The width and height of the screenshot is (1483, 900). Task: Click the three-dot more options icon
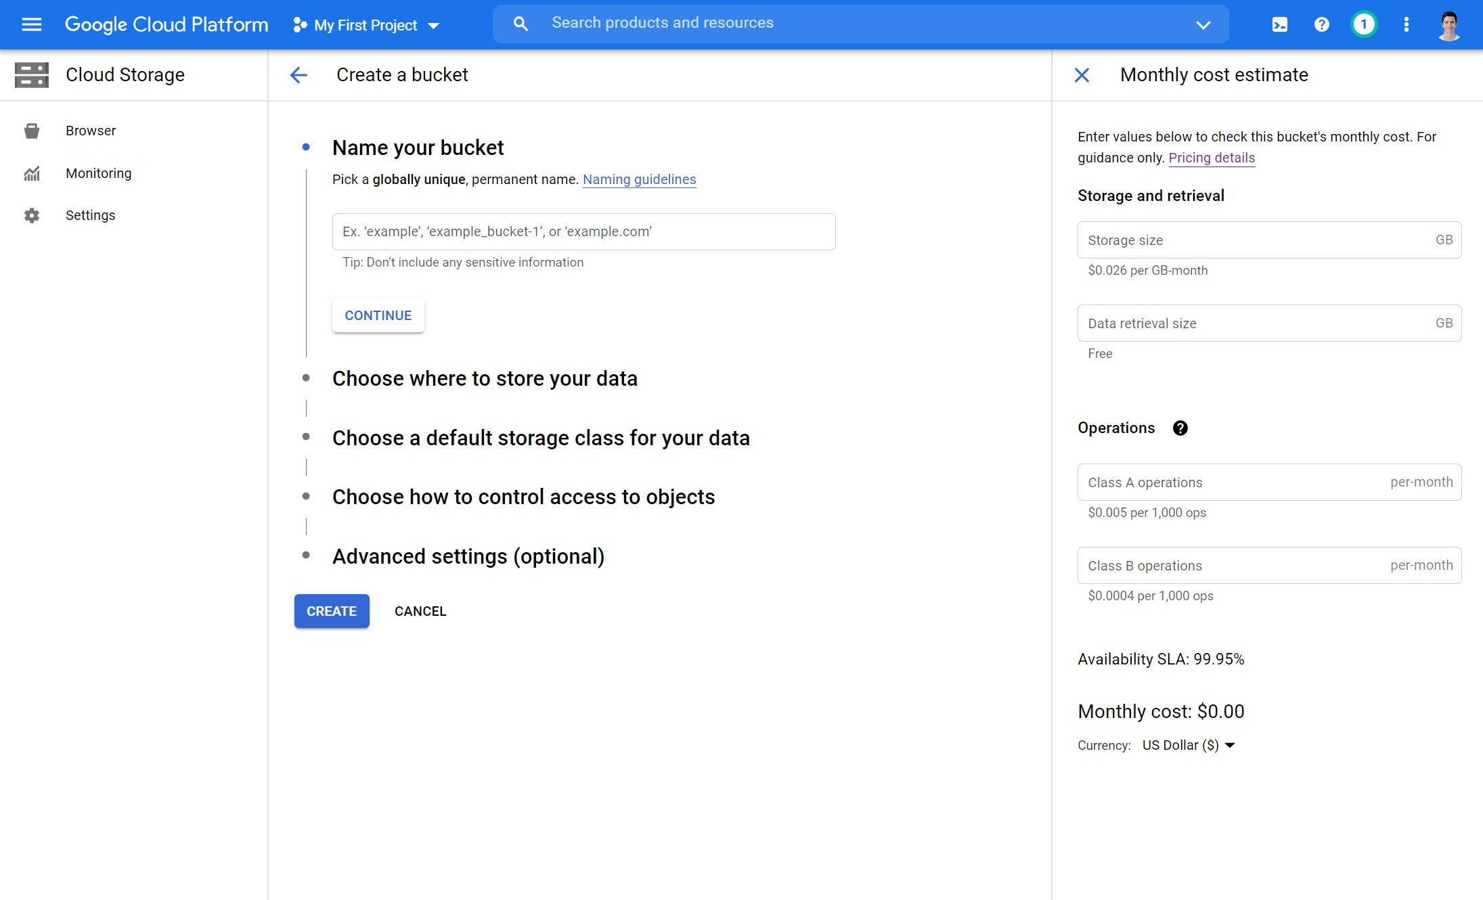pos(1406,24)
